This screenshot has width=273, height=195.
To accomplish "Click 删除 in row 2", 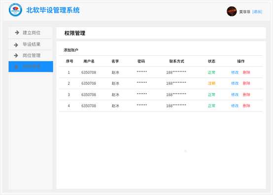I will point(246,83).
